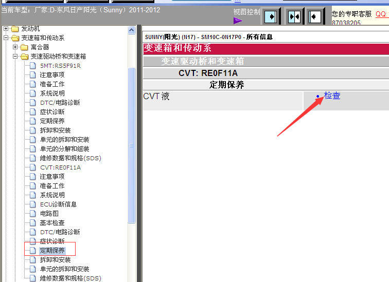Open 症状诊断 in the 5MT:RS5F91R section
Screen dimensions: 389x282
coord(52,112)
